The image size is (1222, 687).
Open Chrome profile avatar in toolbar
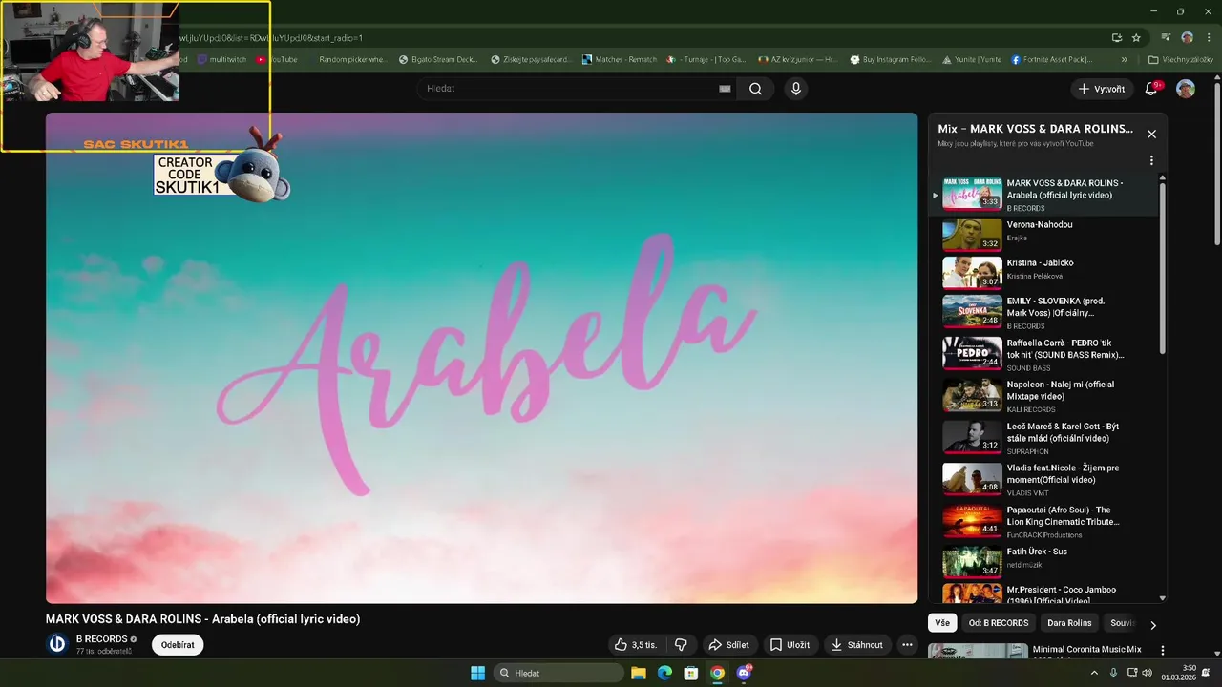pyautogui.click(x=1187, y=38)
